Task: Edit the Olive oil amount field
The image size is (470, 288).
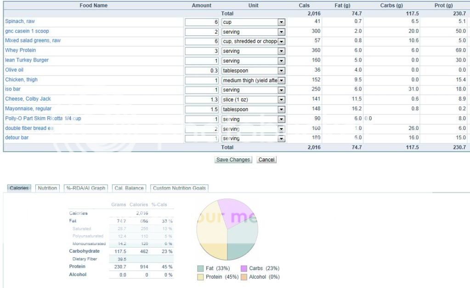Action: click(202, 71)
